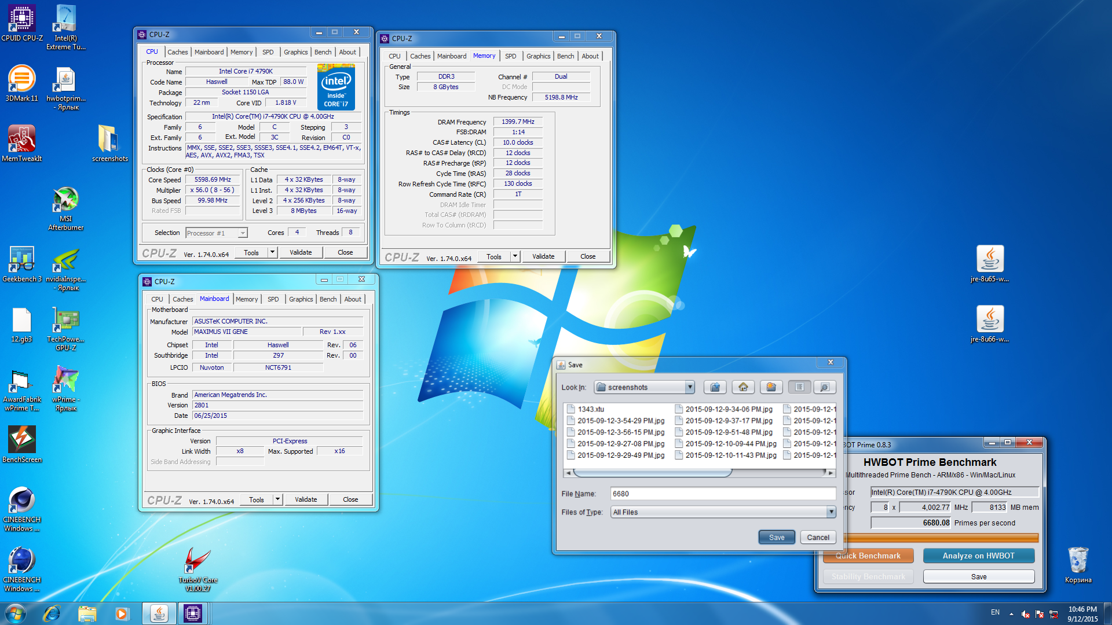
Task: Click Save button in HWBOT Prime window
Action: click(978, 576)
